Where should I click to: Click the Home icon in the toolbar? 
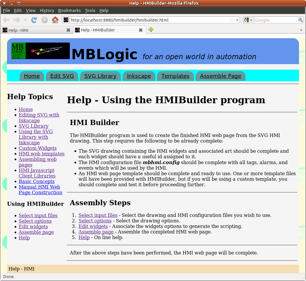point(55,20)
